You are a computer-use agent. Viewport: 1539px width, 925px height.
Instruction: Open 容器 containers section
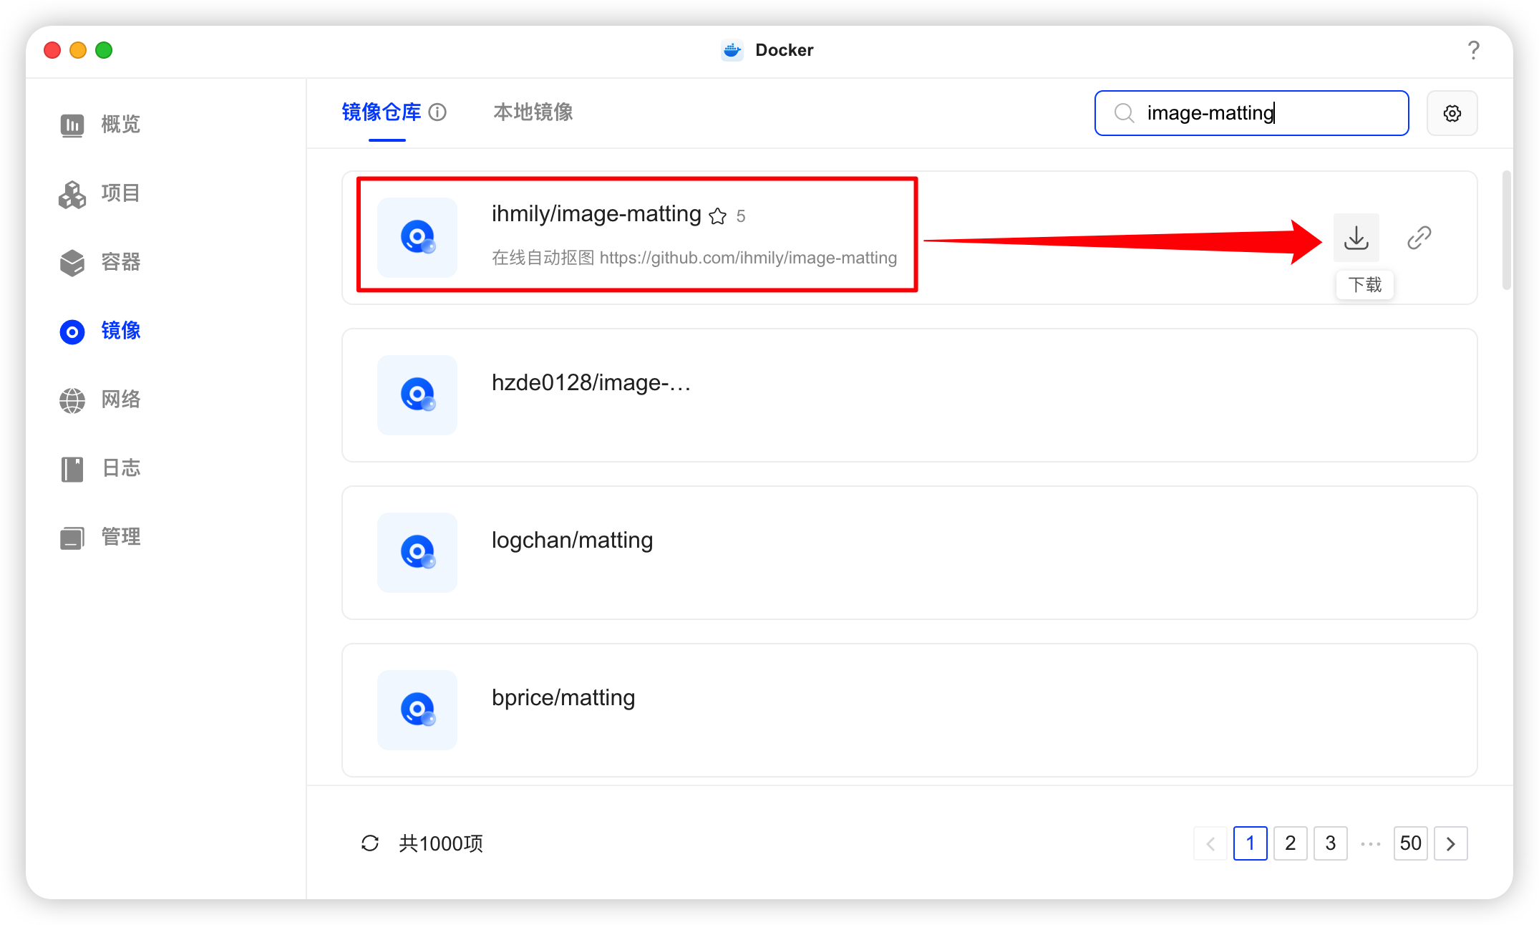(100, 262)
